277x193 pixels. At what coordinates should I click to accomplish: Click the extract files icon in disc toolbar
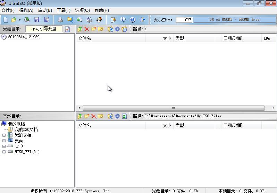coord(110,29)
